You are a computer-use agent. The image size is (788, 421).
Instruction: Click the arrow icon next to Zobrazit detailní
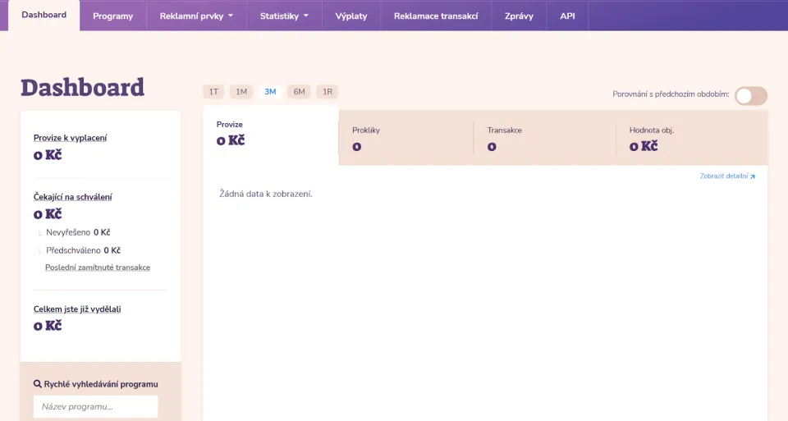click(753, 176)
